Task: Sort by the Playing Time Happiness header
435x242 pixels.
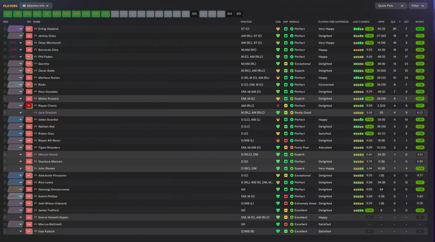Action: (x=333, y=22)
